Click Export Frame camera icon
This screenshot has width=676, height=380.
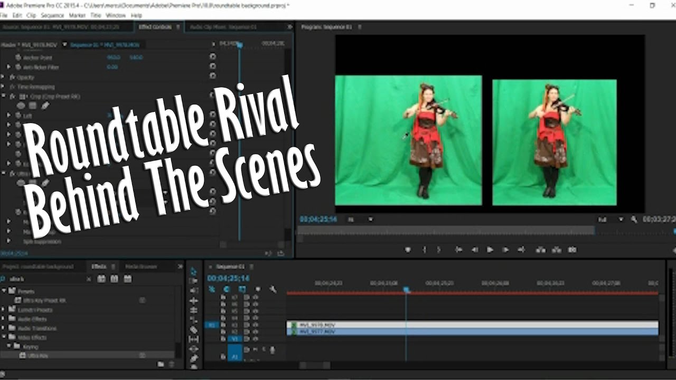coord(573,250)
